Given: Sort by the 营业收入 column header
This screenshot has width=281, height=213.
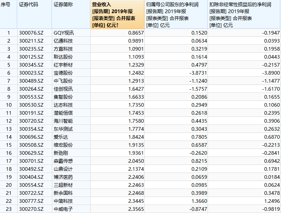Looking at the screenshot, I should [x=117, y=15].
